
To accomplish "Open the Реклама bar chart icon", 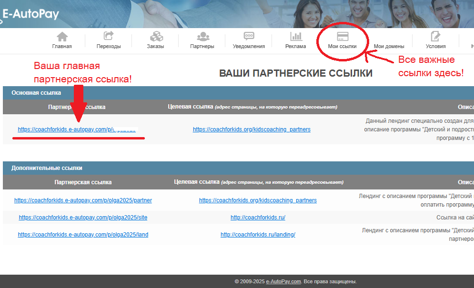I will pos(296,36).
